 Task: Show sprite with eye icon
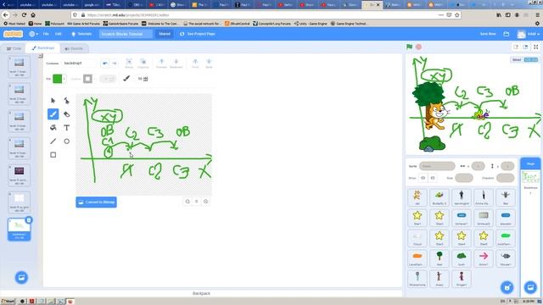pyautogui.click(x=423, y=178)
